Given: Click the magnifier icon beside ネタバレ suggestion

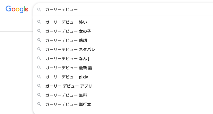Looking at the screenshot, I should point(39,49).
